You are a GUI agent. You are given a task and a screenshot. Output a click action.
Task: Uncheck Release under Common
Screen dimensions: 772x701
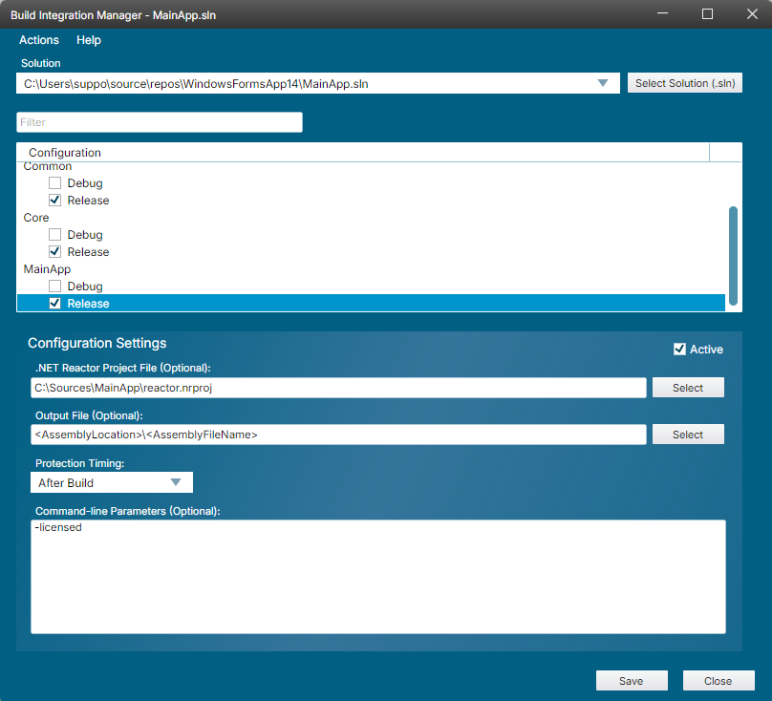[x=55, y=201]
